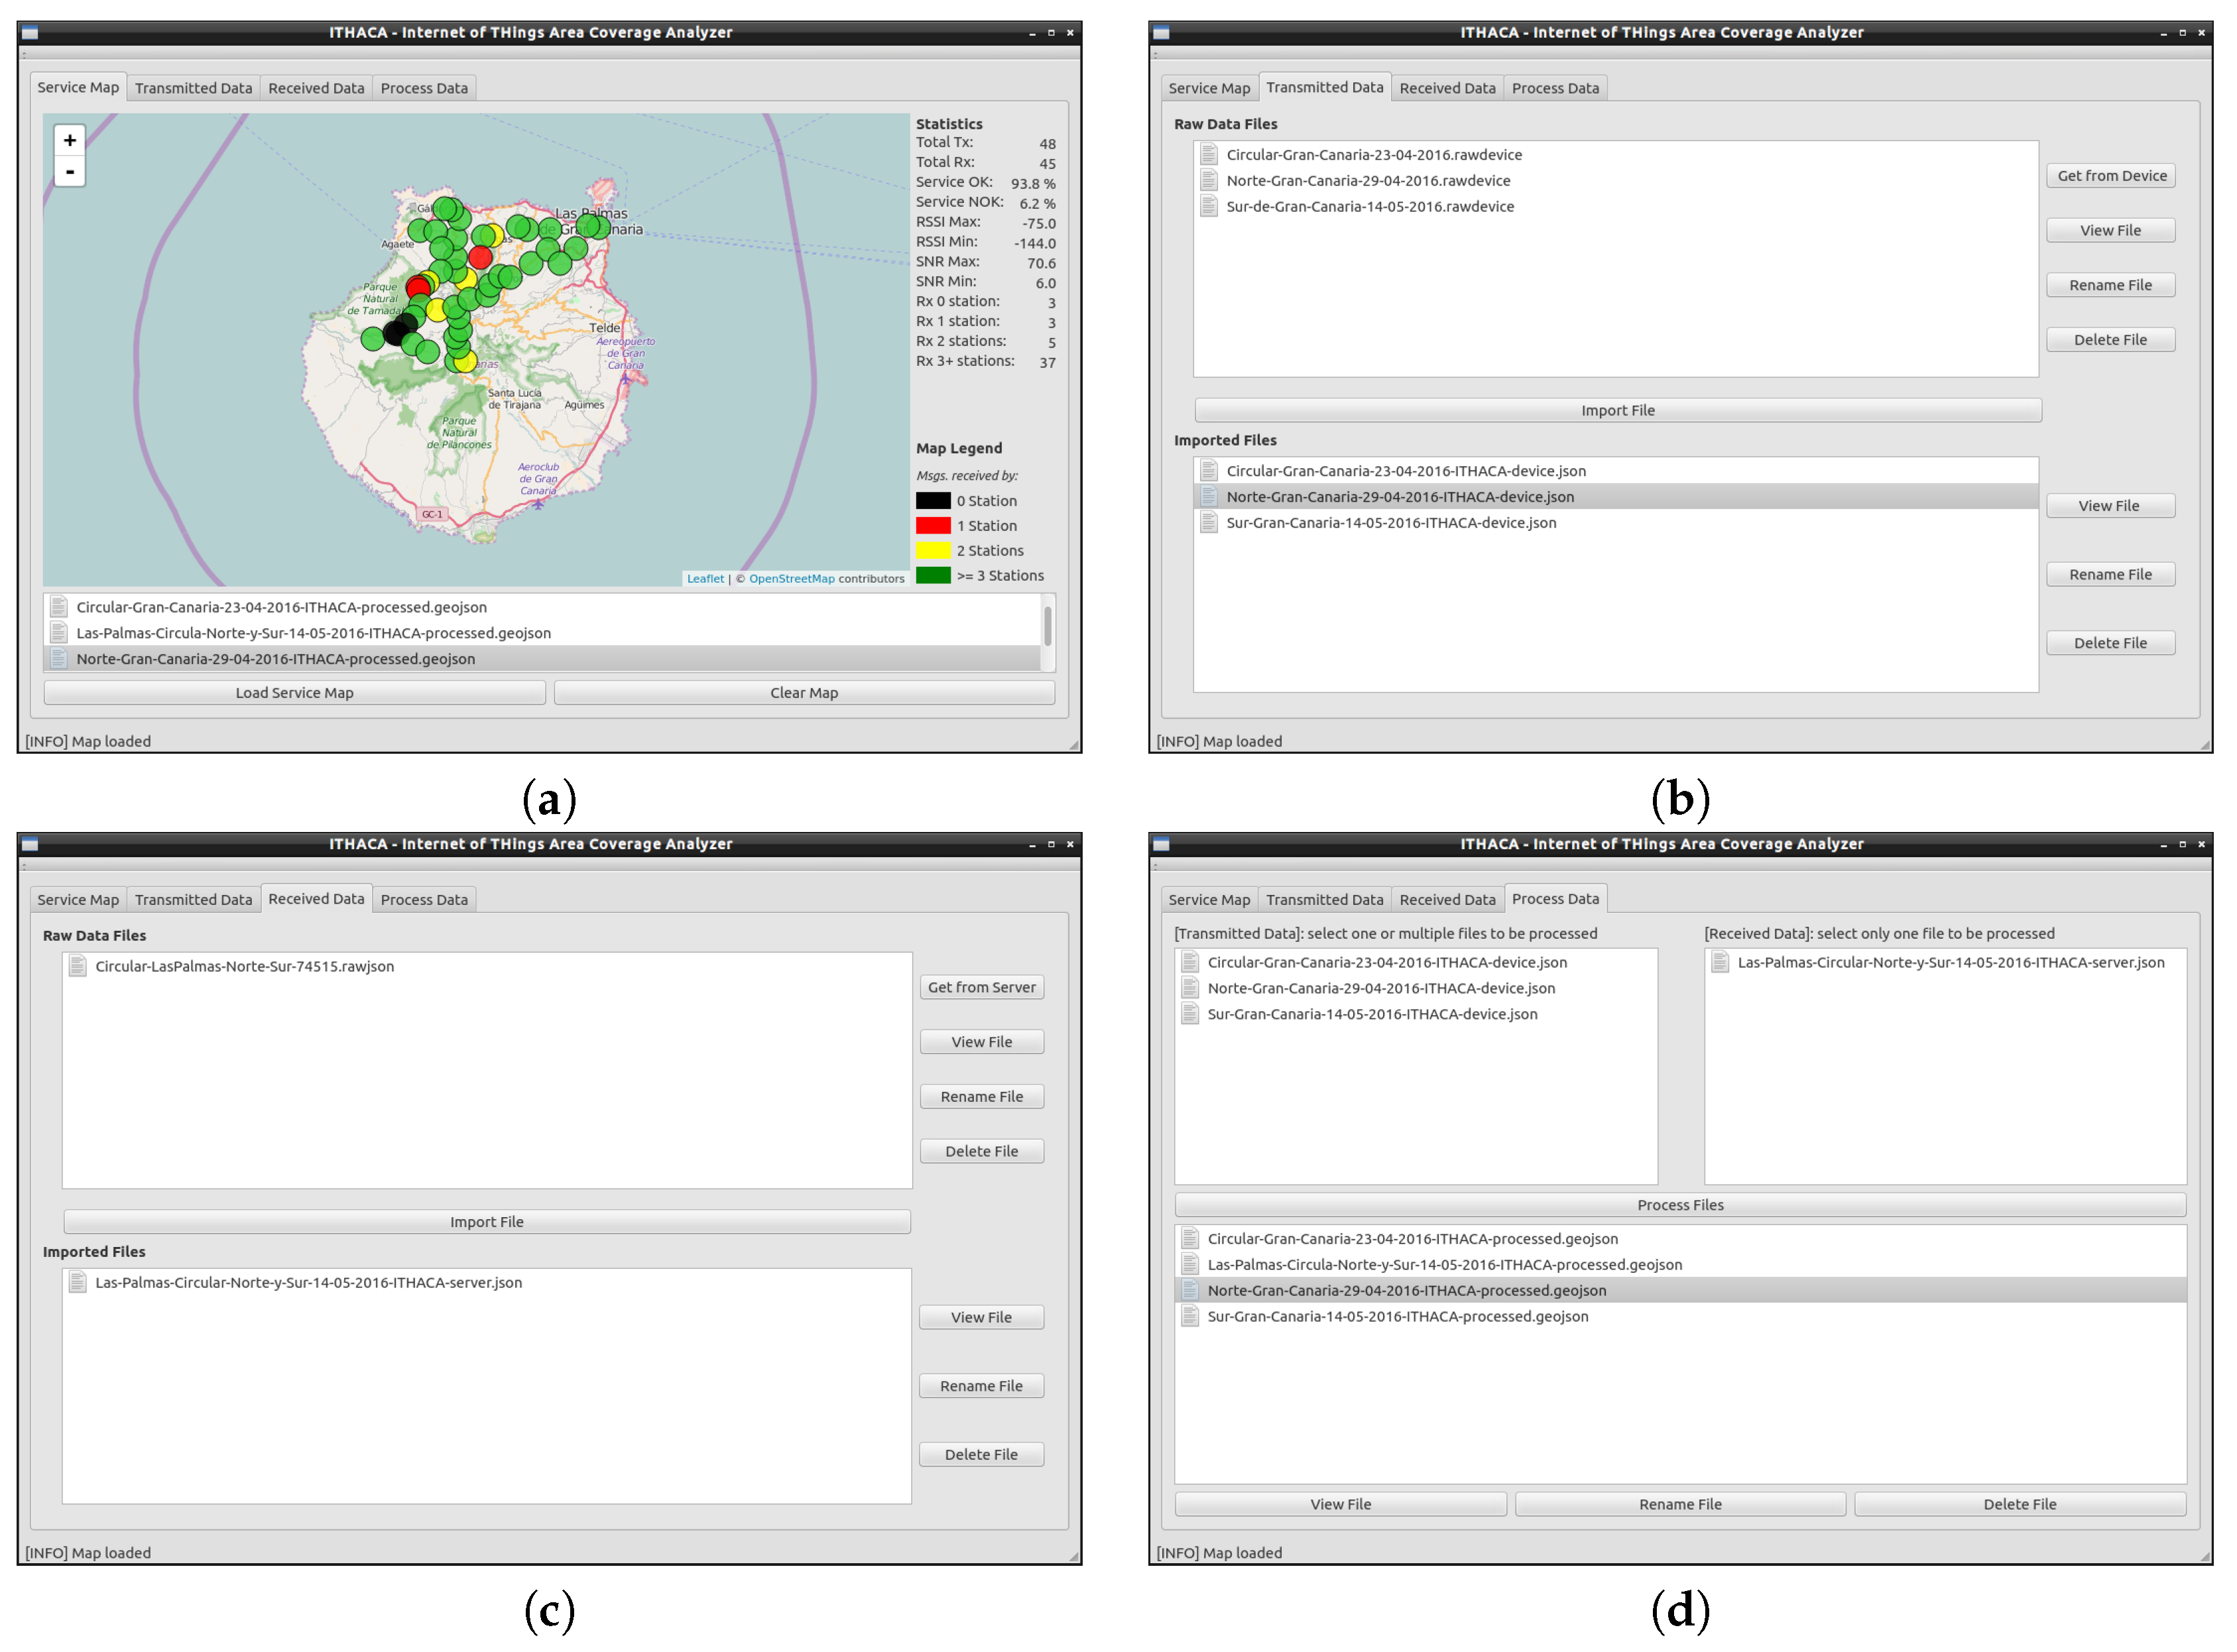Open Process Data tab in Received Data window
2237x1652 pixels.
coord(424,899)
